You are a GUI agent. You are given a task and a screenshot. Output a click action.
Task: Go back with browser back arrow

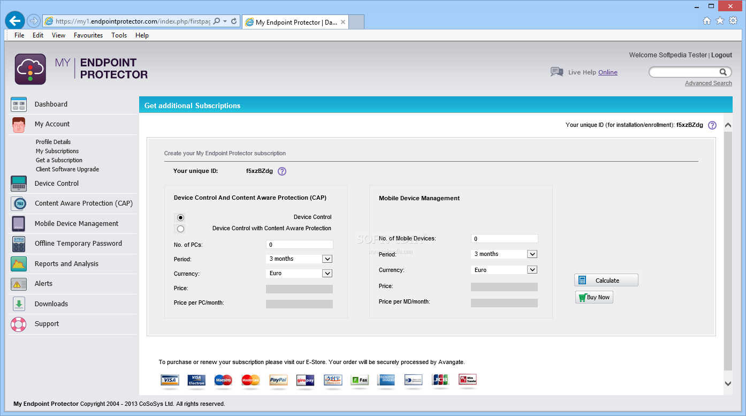tap(15, 21)
